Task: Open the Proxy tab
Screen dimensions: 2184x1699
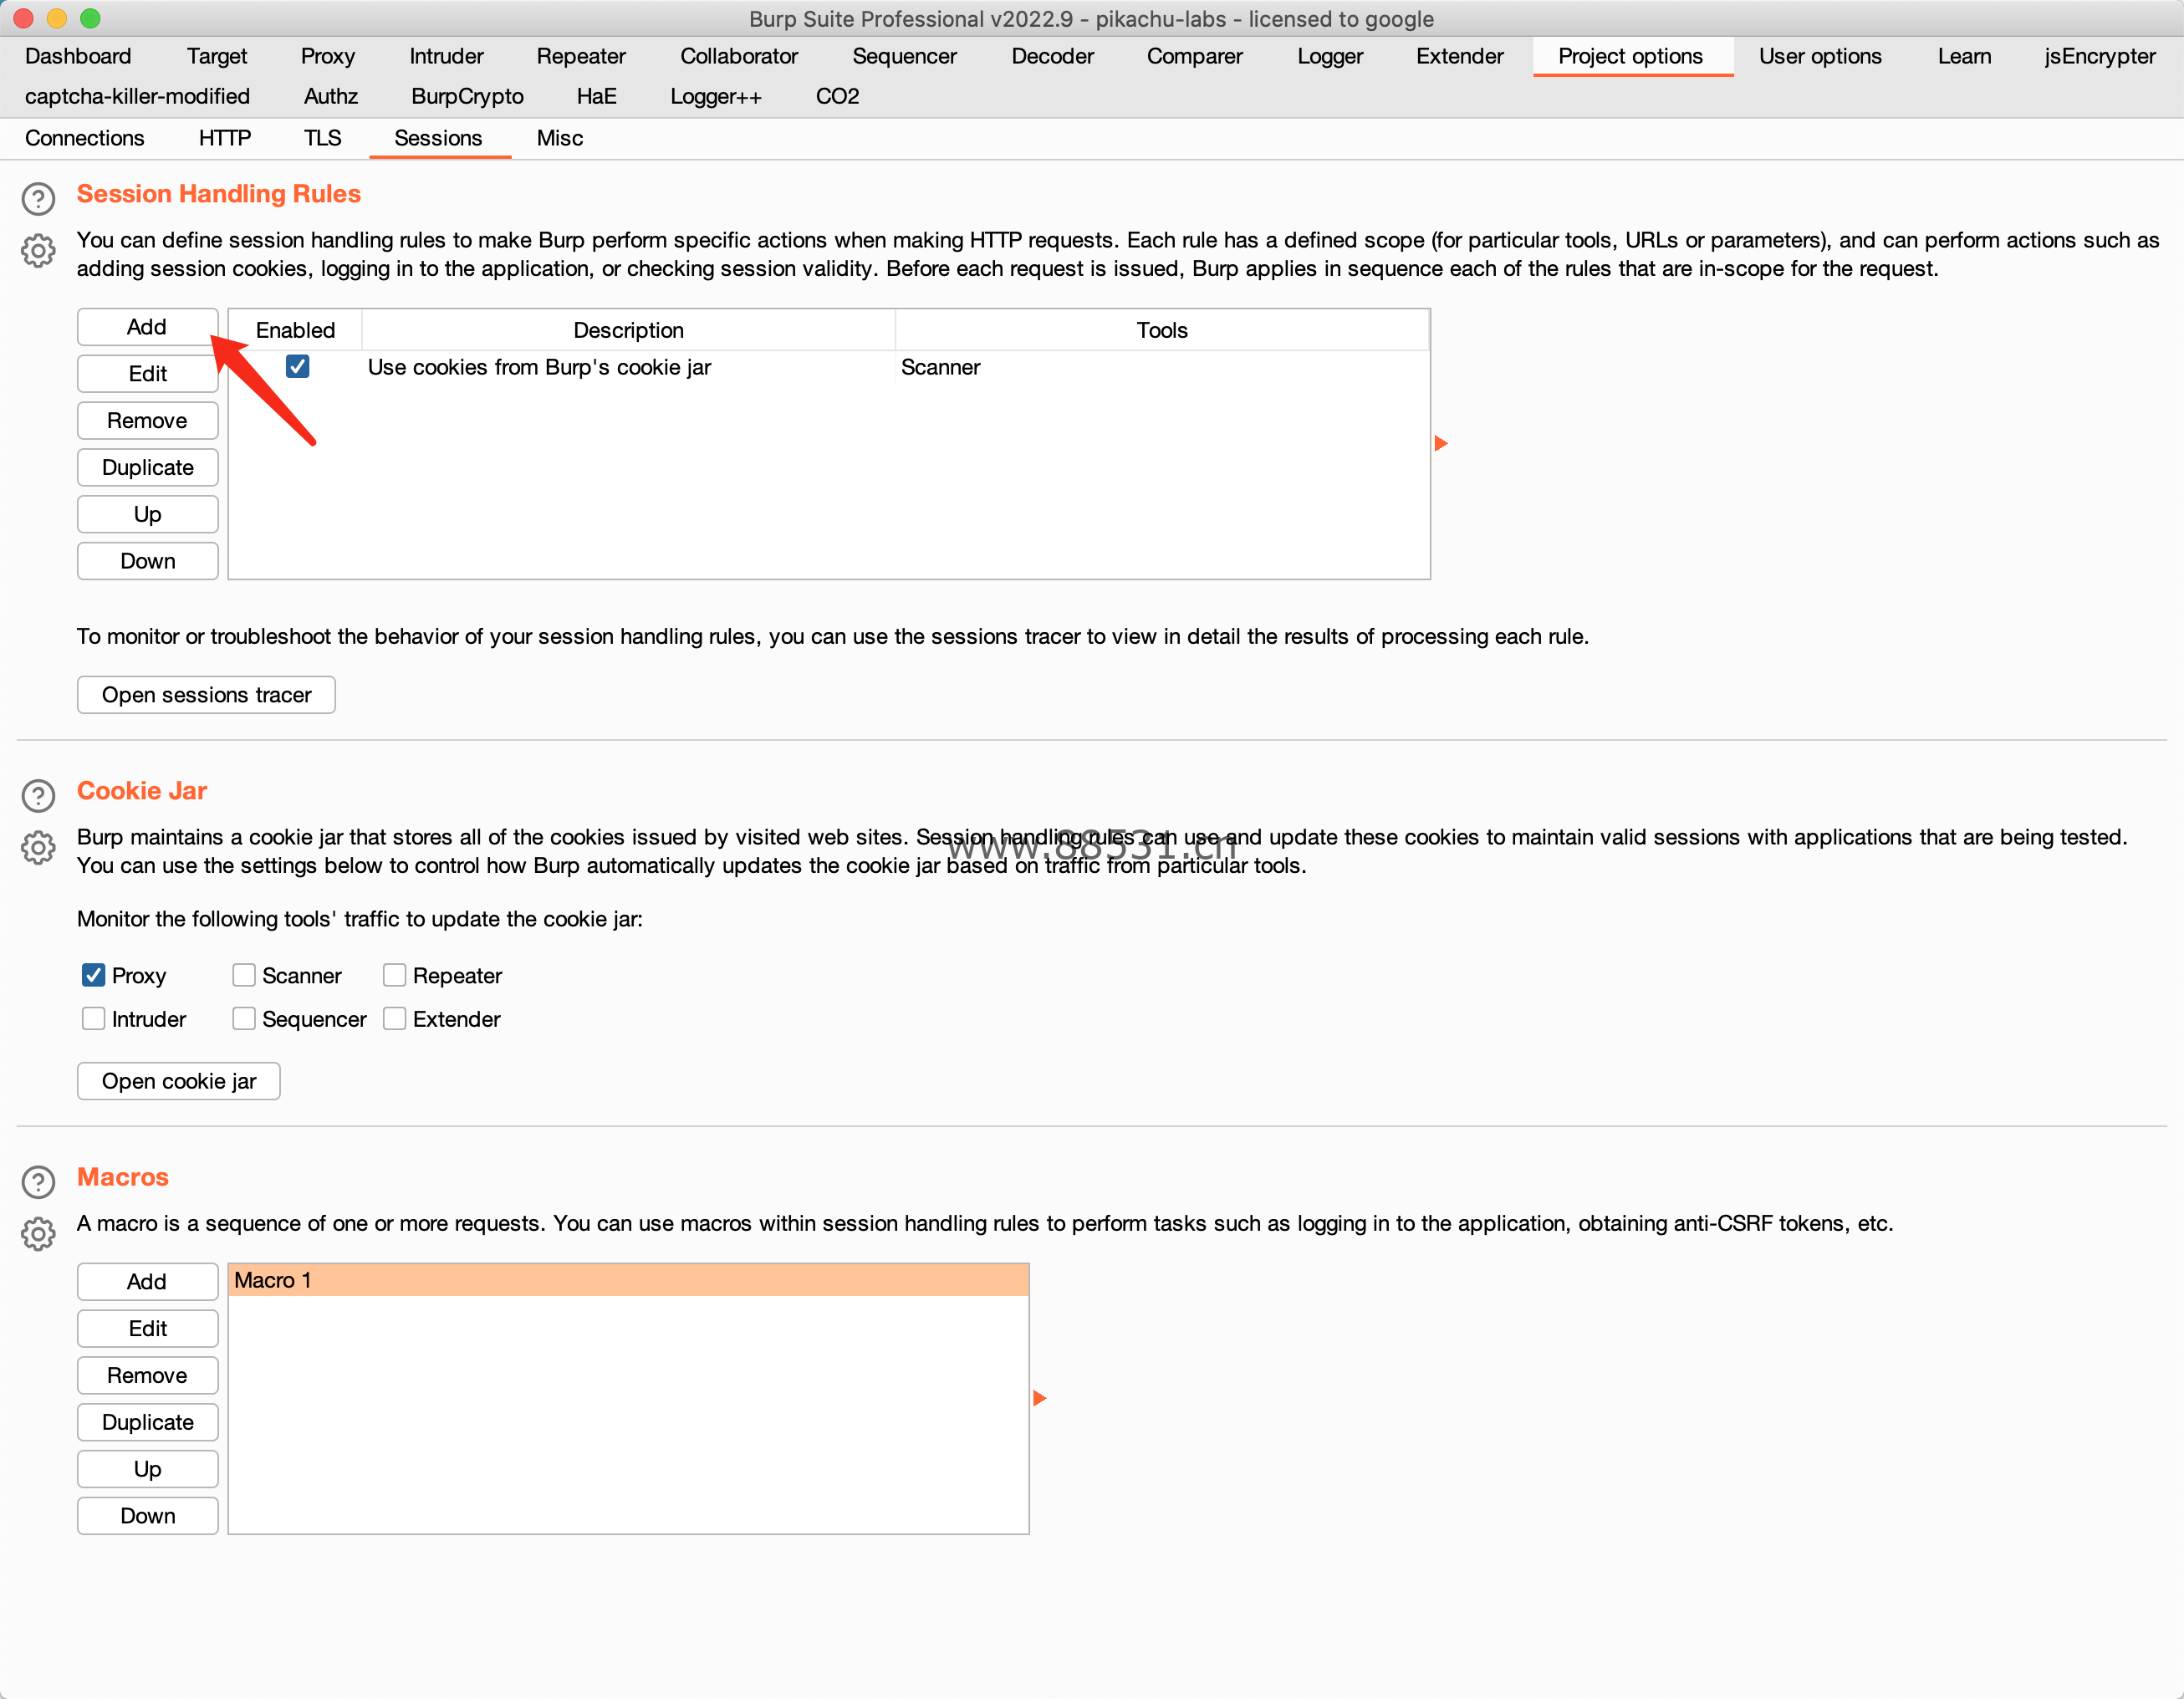Action: tap(328, 56)
